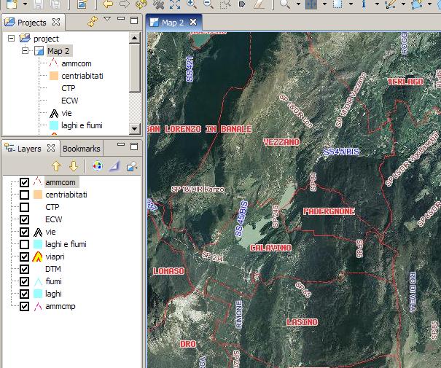This screenshot has height=368, width=441.
Task: Click the viapri layer symbol icon
Action: pos(37,257)
